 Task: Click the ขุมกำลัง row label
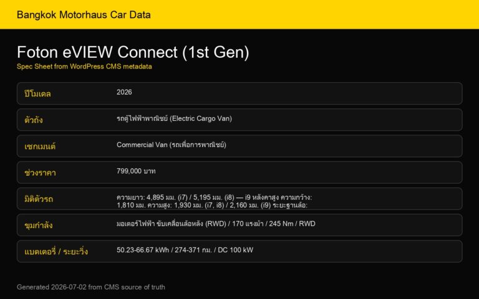pos(39,225)
